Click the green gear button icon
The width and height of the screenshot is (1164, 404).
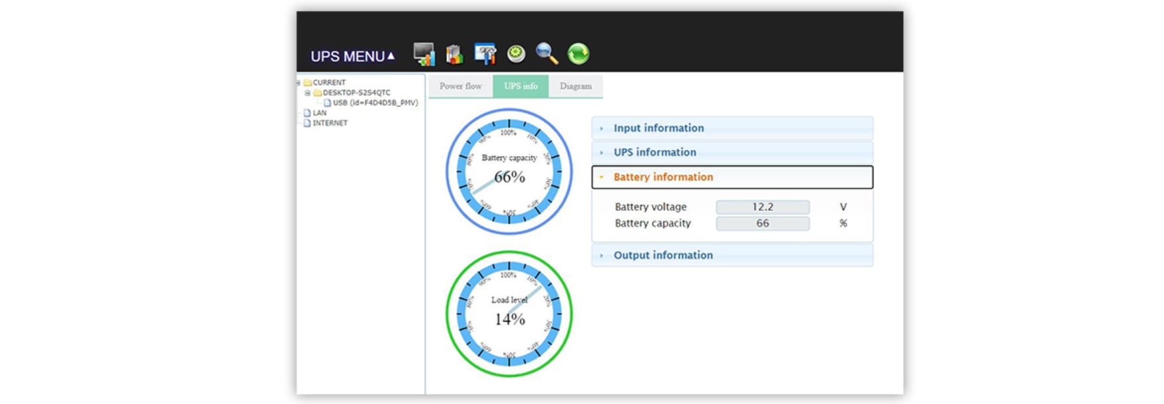pyautogui.click(x=516, y=54)
